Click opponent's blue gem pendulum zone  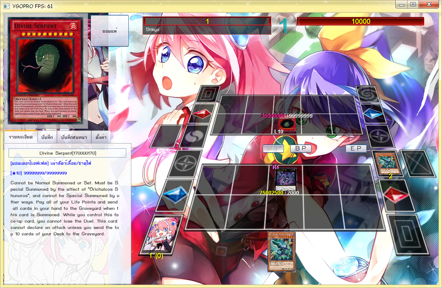click(373, 113)
